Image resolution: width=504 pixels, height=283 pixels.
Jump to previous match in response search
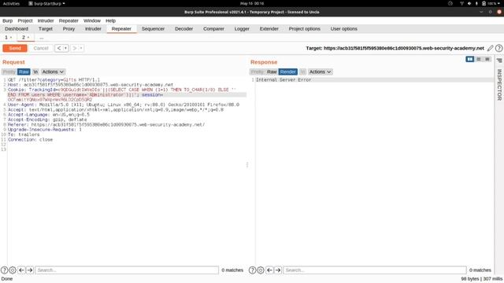(269, 270)
